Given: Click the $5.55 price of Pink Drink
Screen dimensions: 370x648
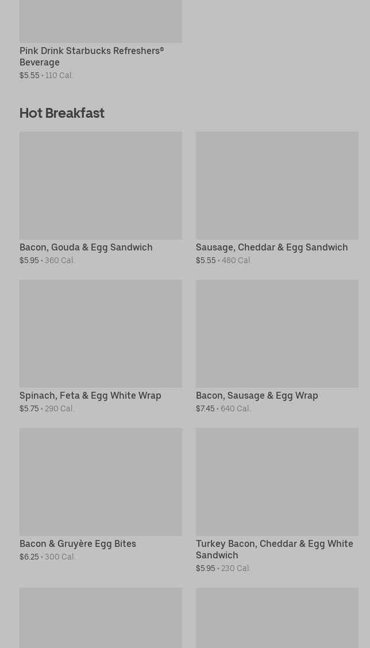Looking at the screenshot, I should [29, 75].
